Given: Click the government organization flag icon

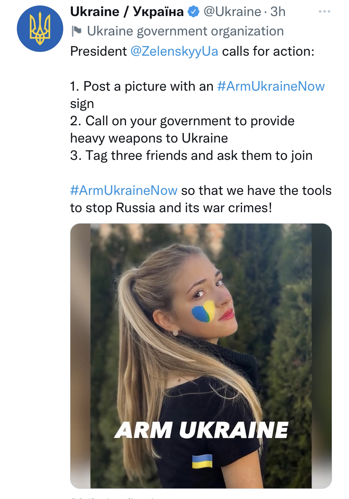Looking at the screenshot, I should [x=76, y=31].
